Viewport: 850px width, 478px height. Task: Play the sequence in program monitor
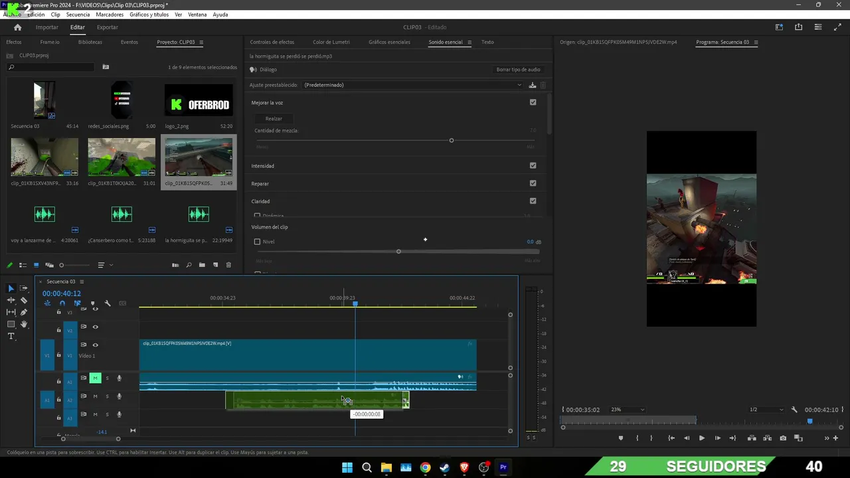[701, 438]
